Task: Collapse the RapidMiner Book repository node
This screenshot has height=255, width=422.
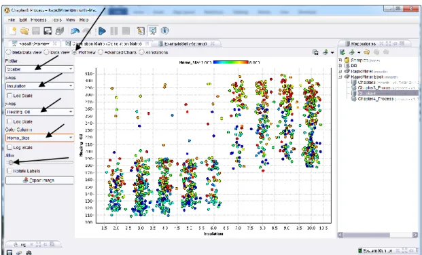Action: [x=340, y=77]
